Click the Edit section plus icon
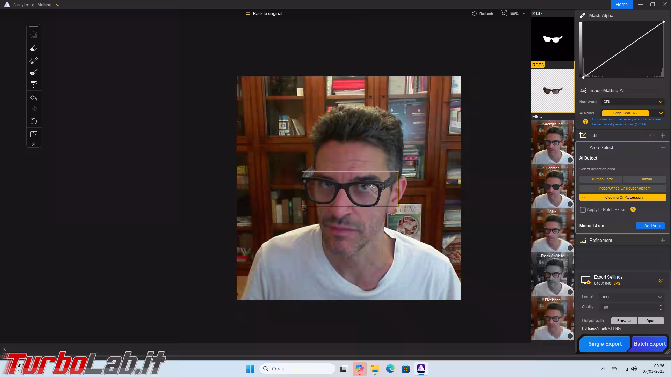 [662, 136]
